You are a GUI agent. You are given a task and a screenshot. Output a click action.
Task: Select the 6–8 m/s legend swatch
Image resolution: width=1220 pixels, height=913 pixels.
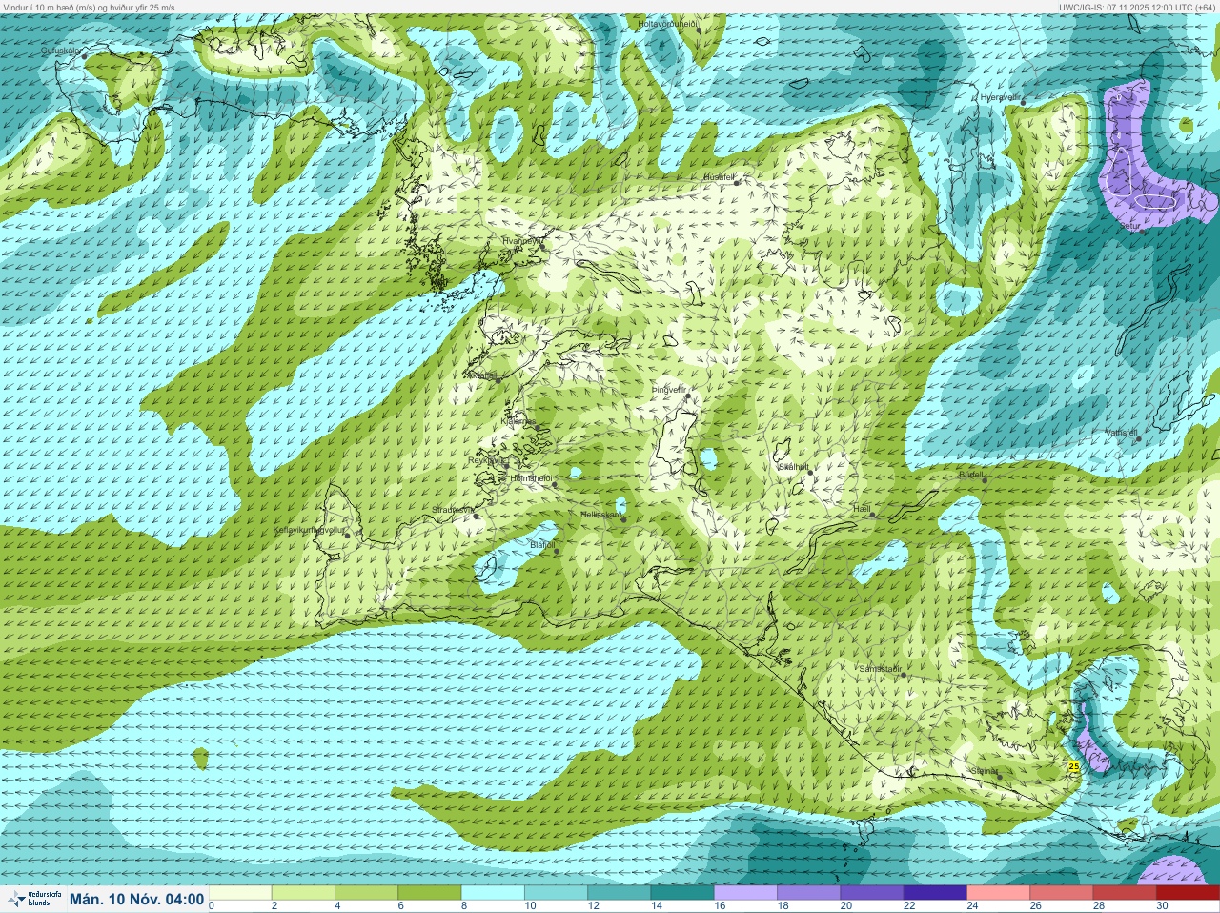click(x=430, y=893)
